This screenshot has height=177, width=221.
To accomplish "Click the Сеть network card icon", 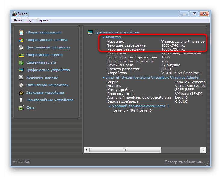I will (21, 108).
